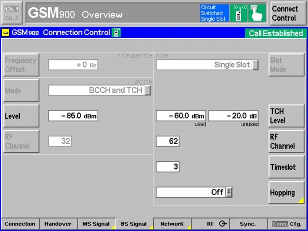This screenshot has height=231, width=308.
Task: Click the BCCH Level softkey
Action: (x=21, y=116)
